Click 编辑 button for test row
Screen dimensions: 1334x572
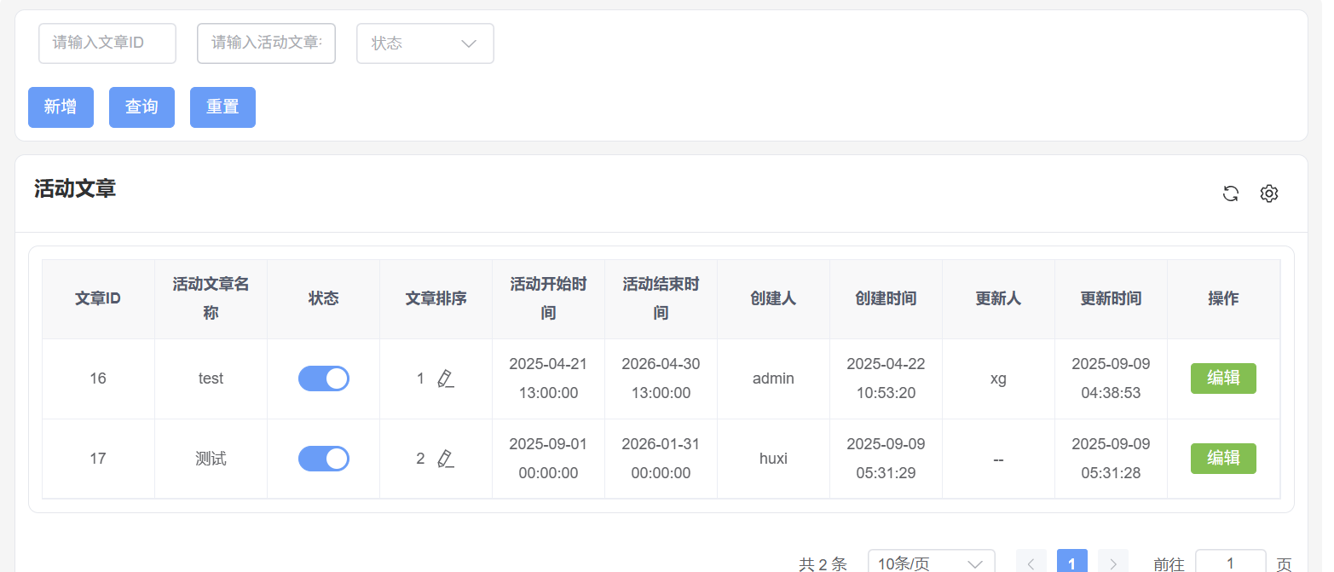pyautogui.click(x=1223, y=378)
